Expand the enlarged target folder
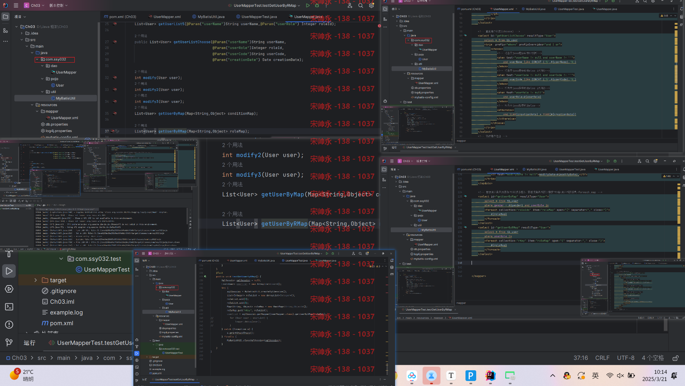The image size is (685, 386). [x=35, y=280]
